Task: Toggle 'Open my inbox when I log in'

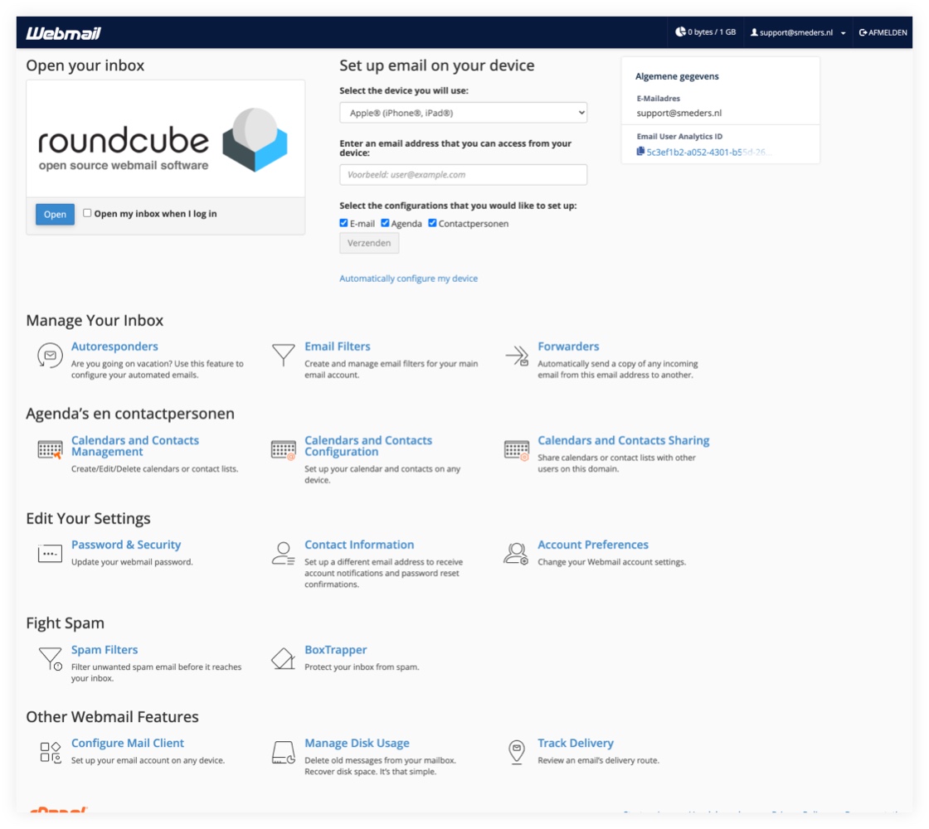Action: (87, 213)
